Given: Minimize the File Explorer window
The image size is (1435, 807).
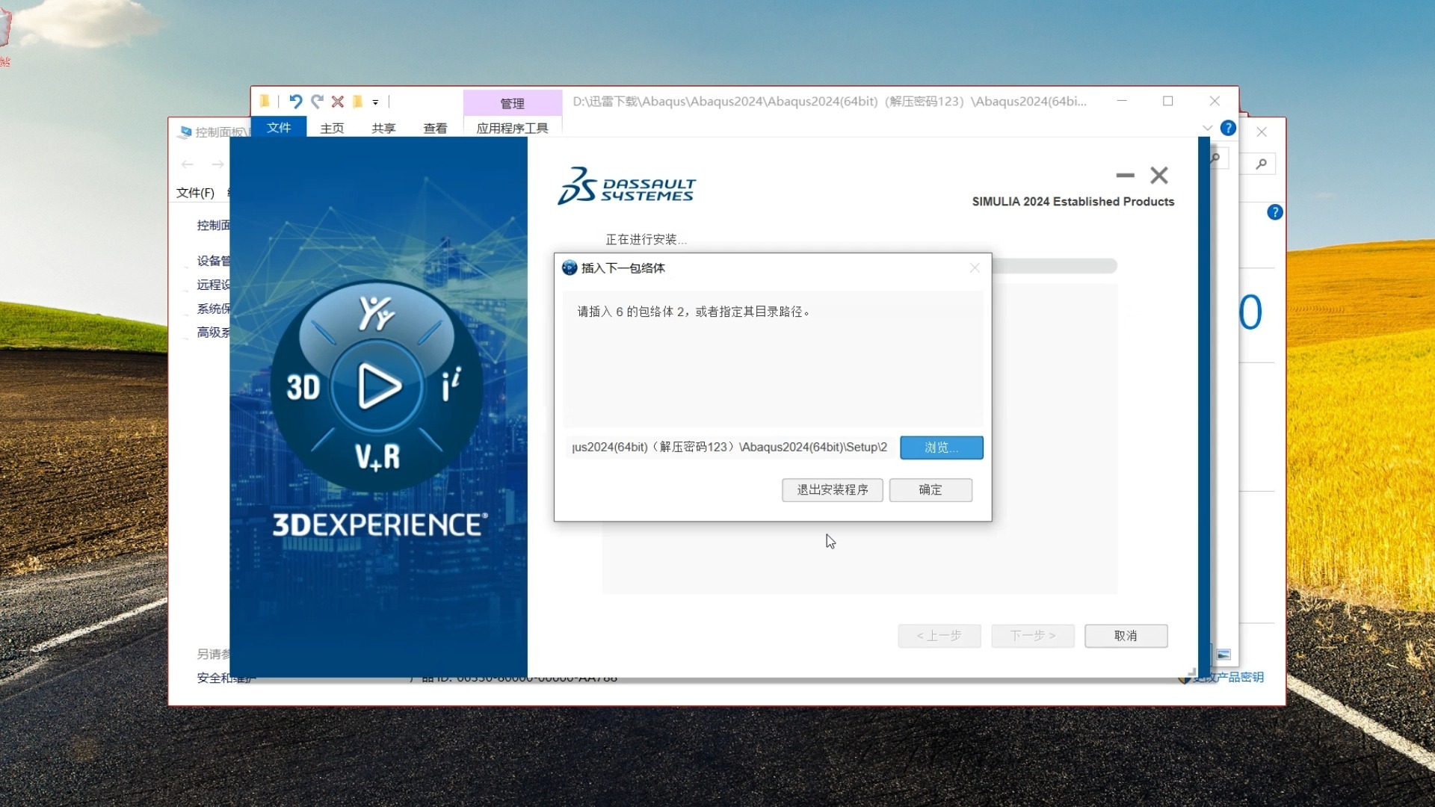Looking at the screenshot, I should tap(1122, 101).
